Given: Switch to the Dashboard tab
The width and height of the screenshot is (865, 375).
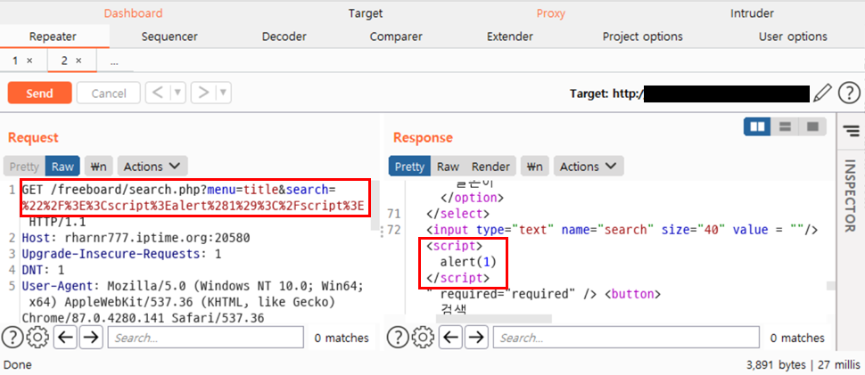Looking at the screenshot, I should click(x=134, y=13).
